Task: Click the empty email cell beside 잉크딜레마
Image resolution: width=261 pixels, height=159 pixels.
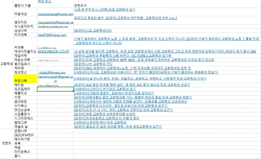Action: (55, 89)
